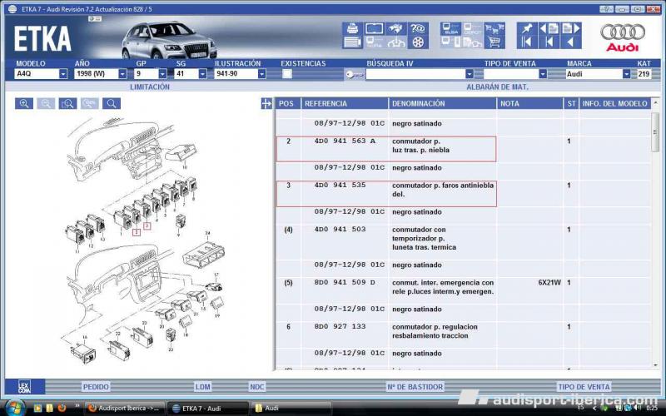This screenshot has height=416, width=666.
Task: Click callout number 3 in the illustration
Action: click(x=147, y=225)
